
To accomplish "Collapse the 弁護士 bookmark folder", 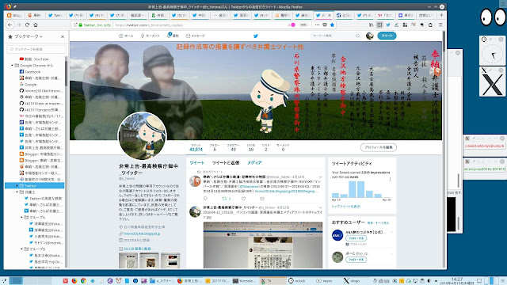I will (17, 192).
